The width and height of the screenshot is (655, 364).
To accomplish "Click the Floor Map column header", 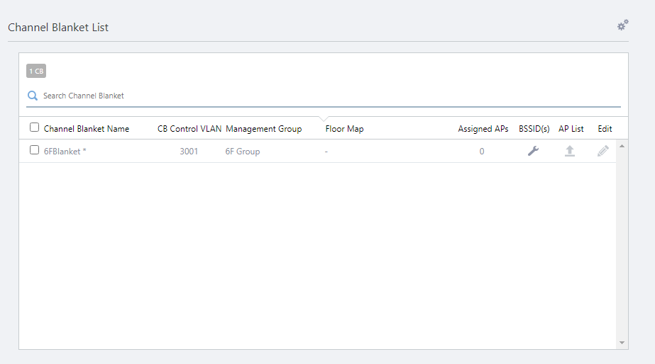I will [344, 129].
